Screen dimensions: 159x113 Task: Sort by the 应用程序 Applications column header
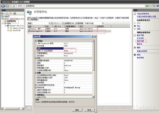pos(104,27)
